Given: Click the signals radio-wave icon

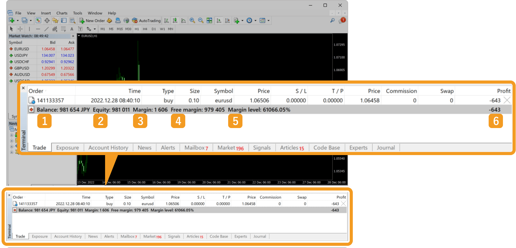Looking at the screenshot, I should point(126,21).
